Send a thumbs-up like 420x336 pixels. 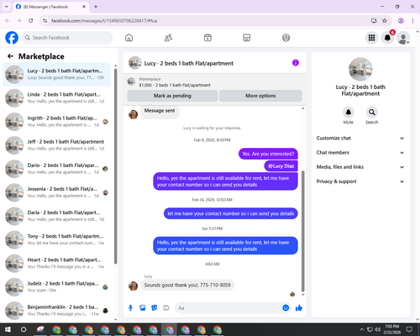tap(299, 308)
